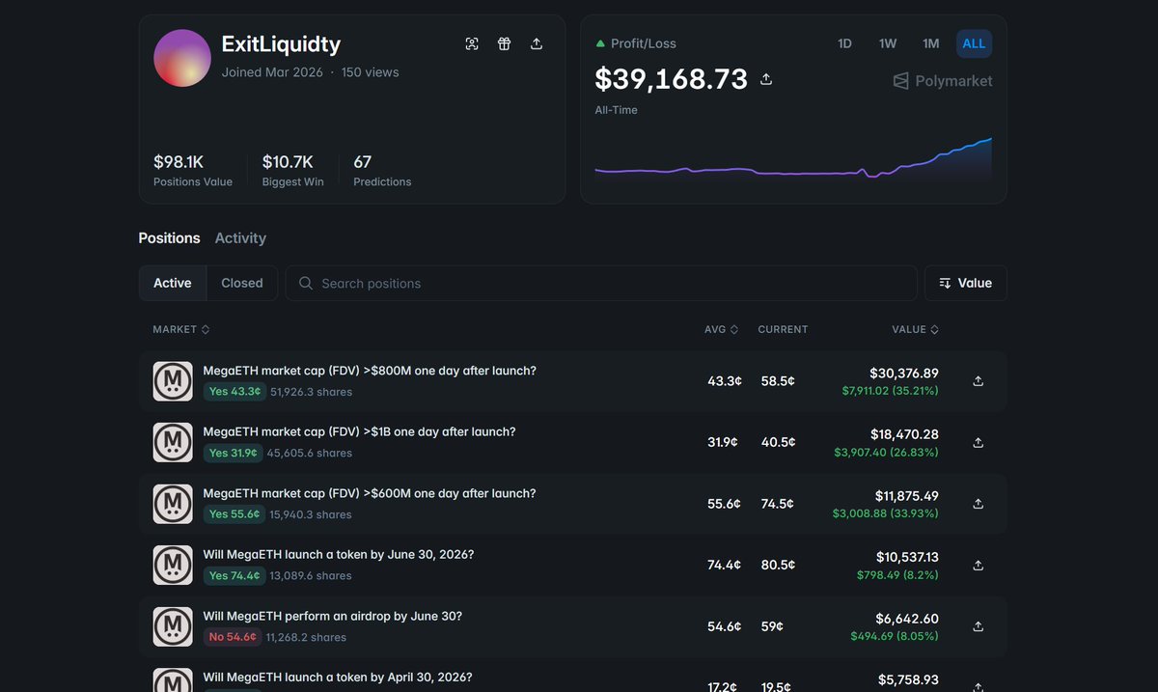Sort by VALUE column header

tap(915, 329)
